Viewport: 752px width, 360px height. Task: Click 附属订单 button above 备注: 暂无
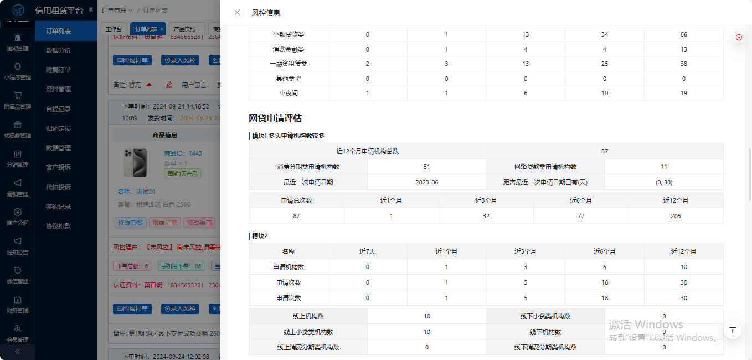[x=132, y=60]
